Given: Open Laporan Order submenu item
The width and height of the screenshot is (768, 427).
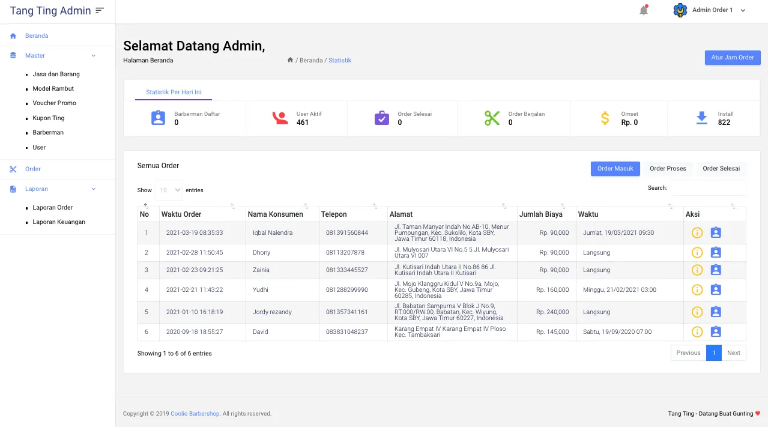Looking at the screenshot, I should 53,208.
